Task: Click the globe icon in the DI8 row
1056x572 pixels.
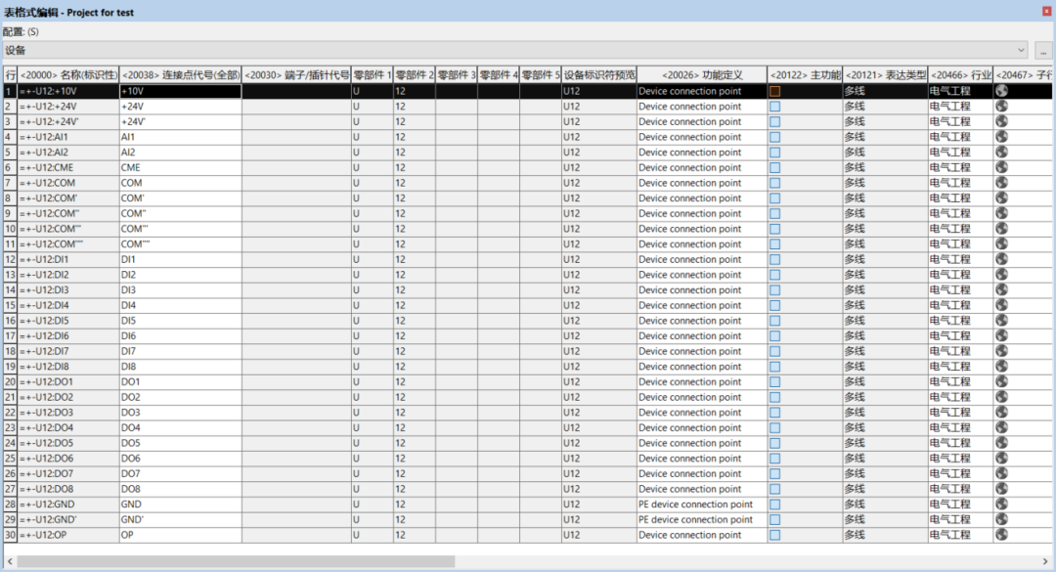Action: pos(1001,366)
